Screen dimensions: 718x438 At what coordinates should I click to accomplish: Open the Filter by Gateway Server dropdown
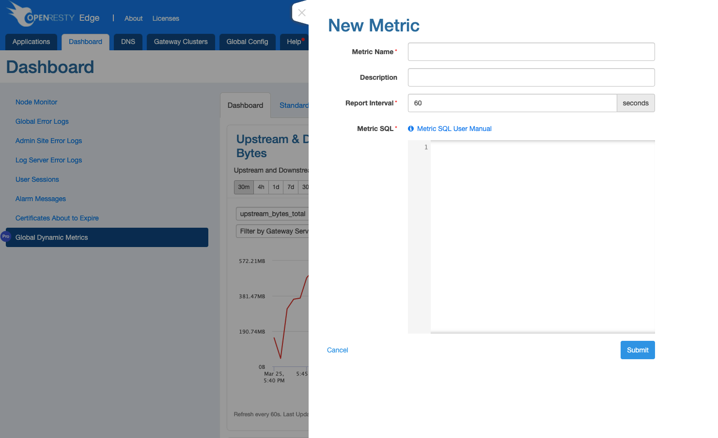point(272,231)
